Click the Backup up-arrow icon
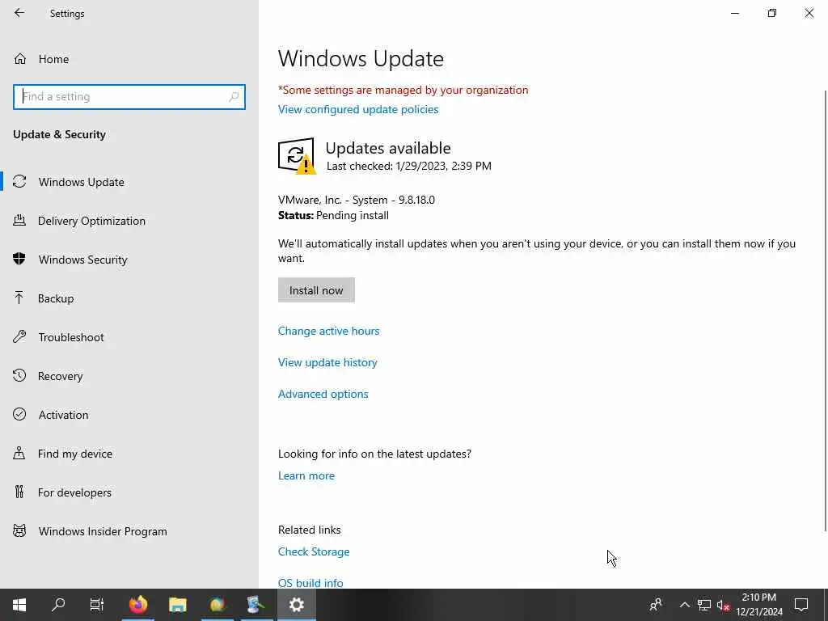 (x=19, y=298)
